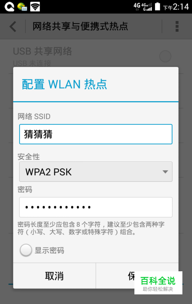Image resolution: width=192 pixels, height=304 pixels.
Task: Tap the back arrow in header
Action: point(13,27)
